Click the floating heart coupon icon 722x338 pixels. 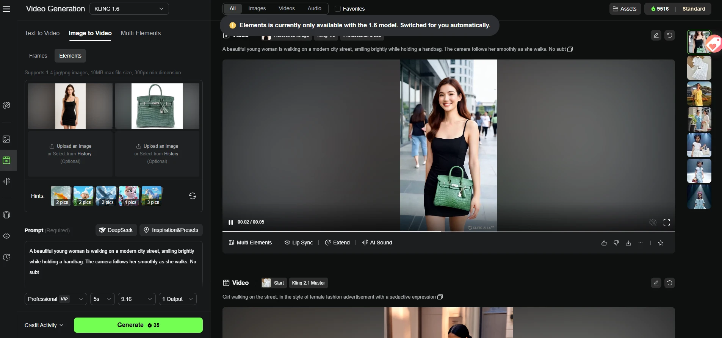pyautogui.click(x=714, y=45)
